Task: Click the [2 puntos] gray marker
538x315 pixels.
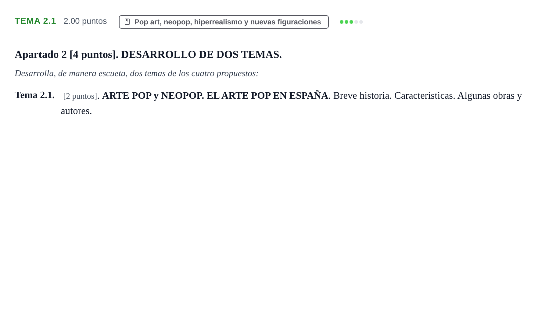Action: point(80,96)
